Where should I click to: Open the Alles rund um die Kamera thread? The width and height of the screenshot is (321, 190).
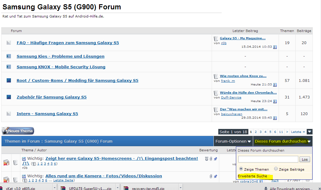coord(104,176)
